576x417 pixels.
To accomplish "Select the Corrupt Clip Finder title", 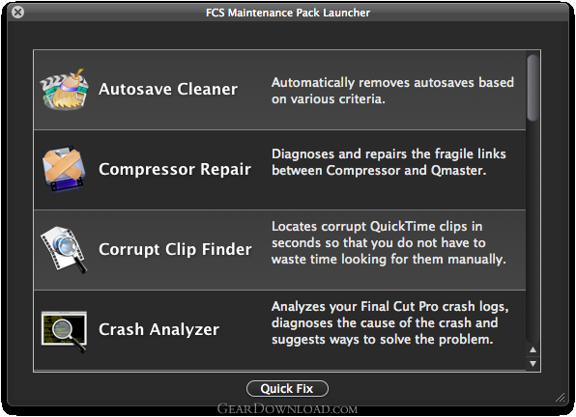I will pyautogui.click(x=175, y=249).
